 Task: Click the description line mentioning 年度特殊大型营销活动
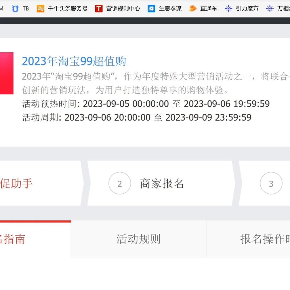(156, 77)
